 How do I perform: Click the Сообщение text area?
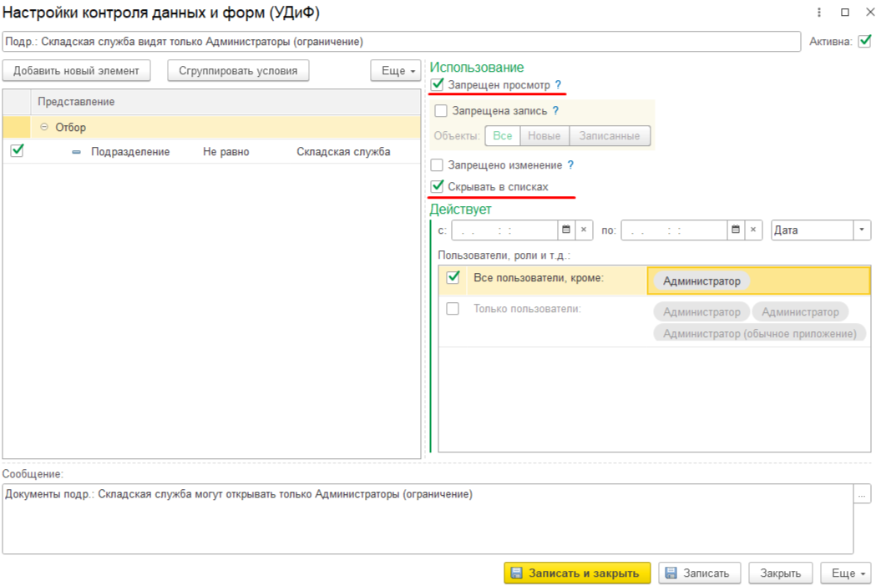point(428,519)
